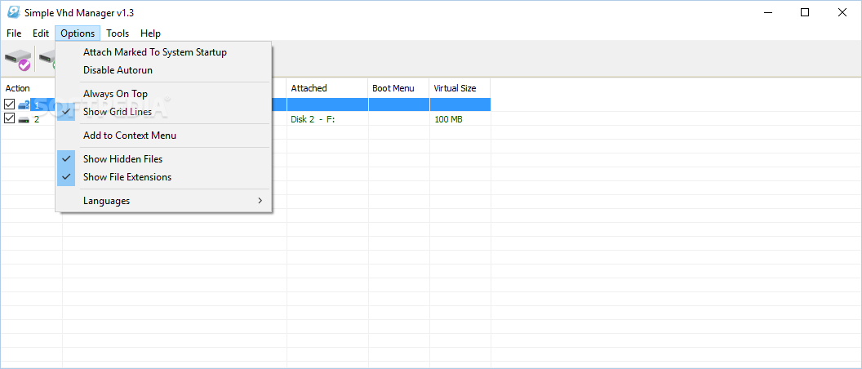
Task: Toggle Show Hidden Files option
Action: tap(163, 159)
